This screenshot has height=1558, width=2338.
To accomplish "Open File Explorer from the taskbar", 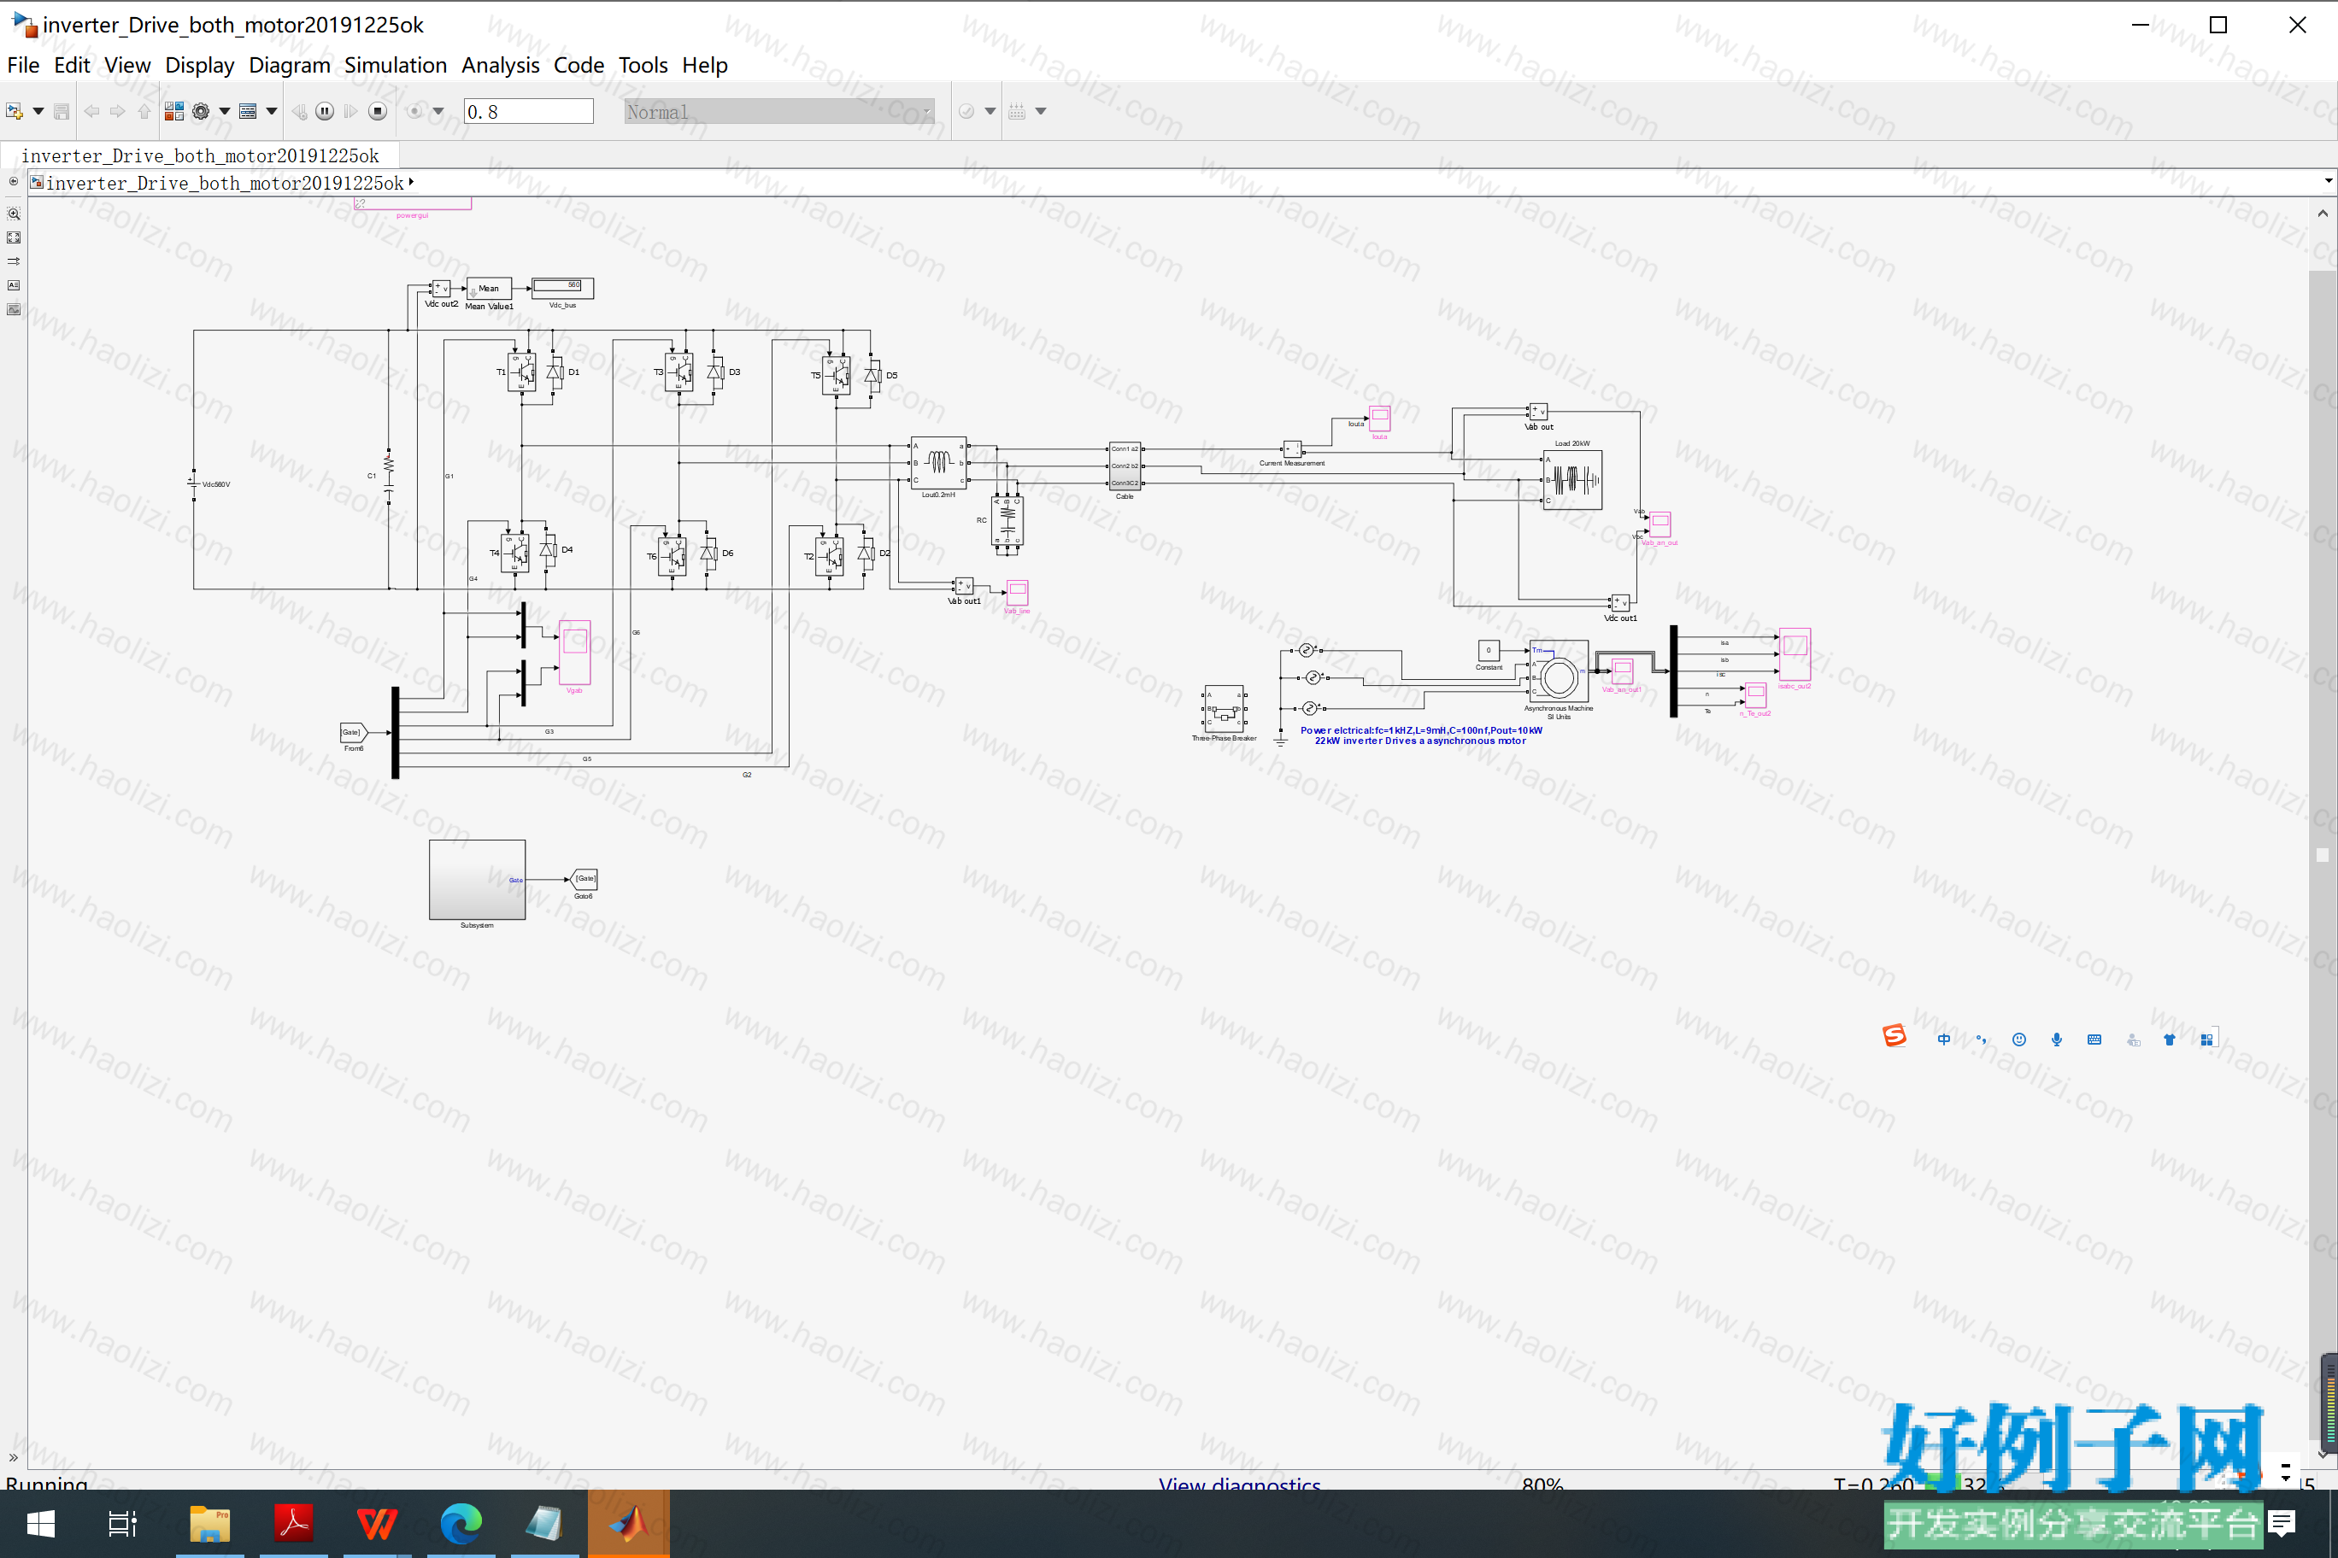I will point(209,1523).
